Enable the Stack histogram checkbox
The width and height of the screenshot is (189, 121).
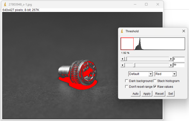click(x=155, y=81)
